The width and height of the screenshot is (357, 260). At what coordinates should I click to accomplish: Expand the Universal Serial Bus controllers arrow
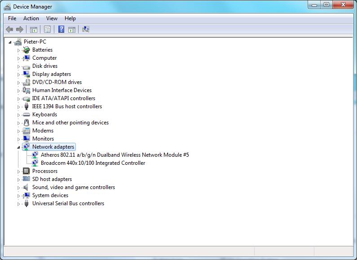19,204
